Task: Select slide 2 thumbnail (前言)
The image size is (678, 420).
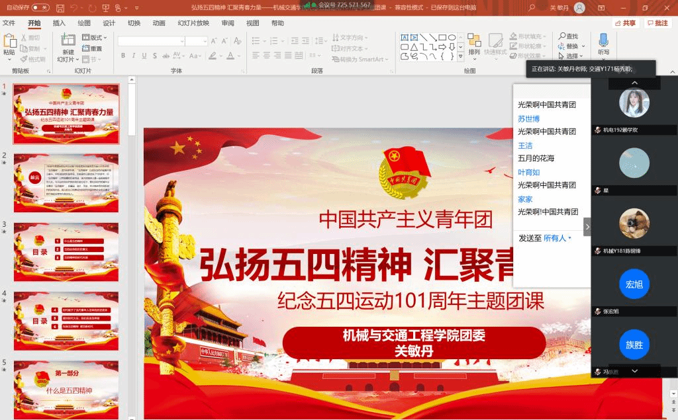Action: coord(66,183)
